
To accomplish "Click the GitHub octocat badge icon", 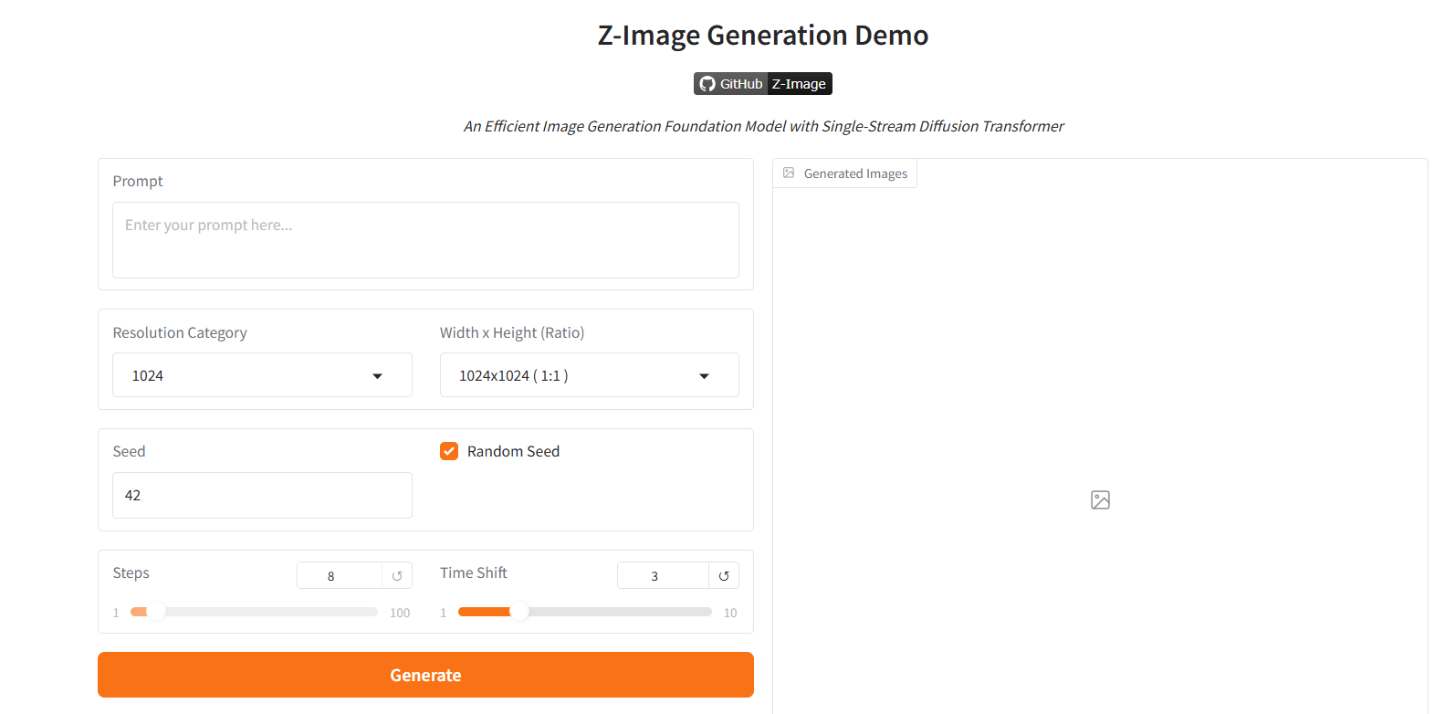I will point(707,84).
